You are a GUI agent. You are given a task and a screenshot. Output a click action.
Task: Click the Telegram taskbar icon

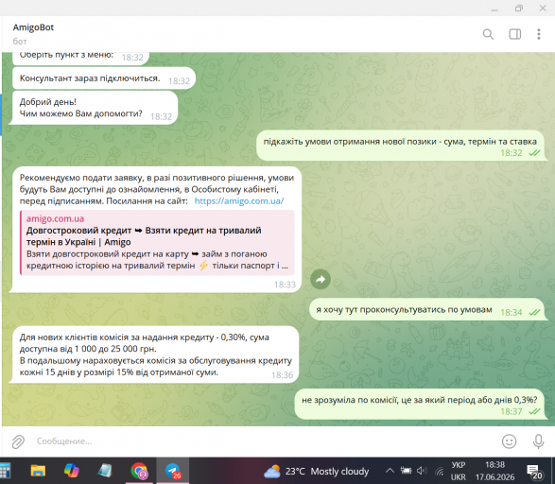(173, 471)
